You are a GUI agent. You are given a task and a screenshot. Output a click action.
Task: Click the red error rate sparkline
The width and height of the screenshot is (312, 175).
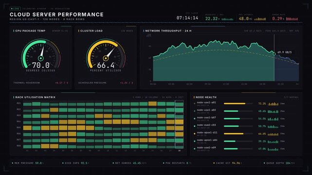click(x=292, y=19)
